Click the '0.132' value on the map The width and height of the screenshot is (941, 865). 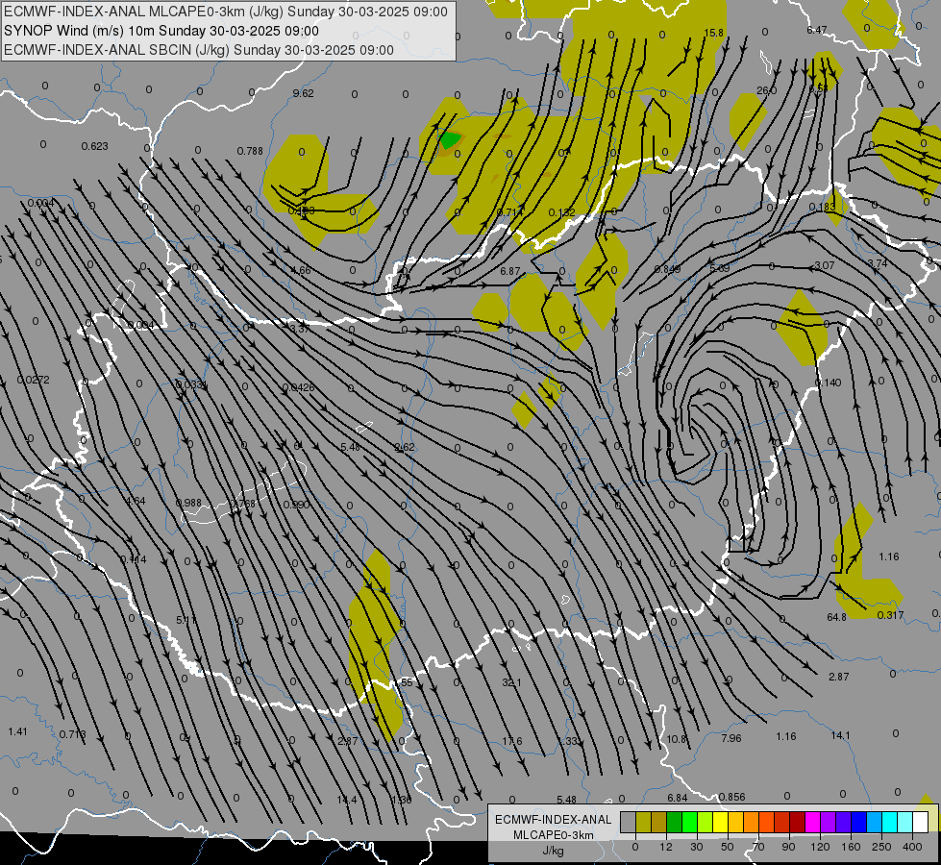(x=561, y=212)
